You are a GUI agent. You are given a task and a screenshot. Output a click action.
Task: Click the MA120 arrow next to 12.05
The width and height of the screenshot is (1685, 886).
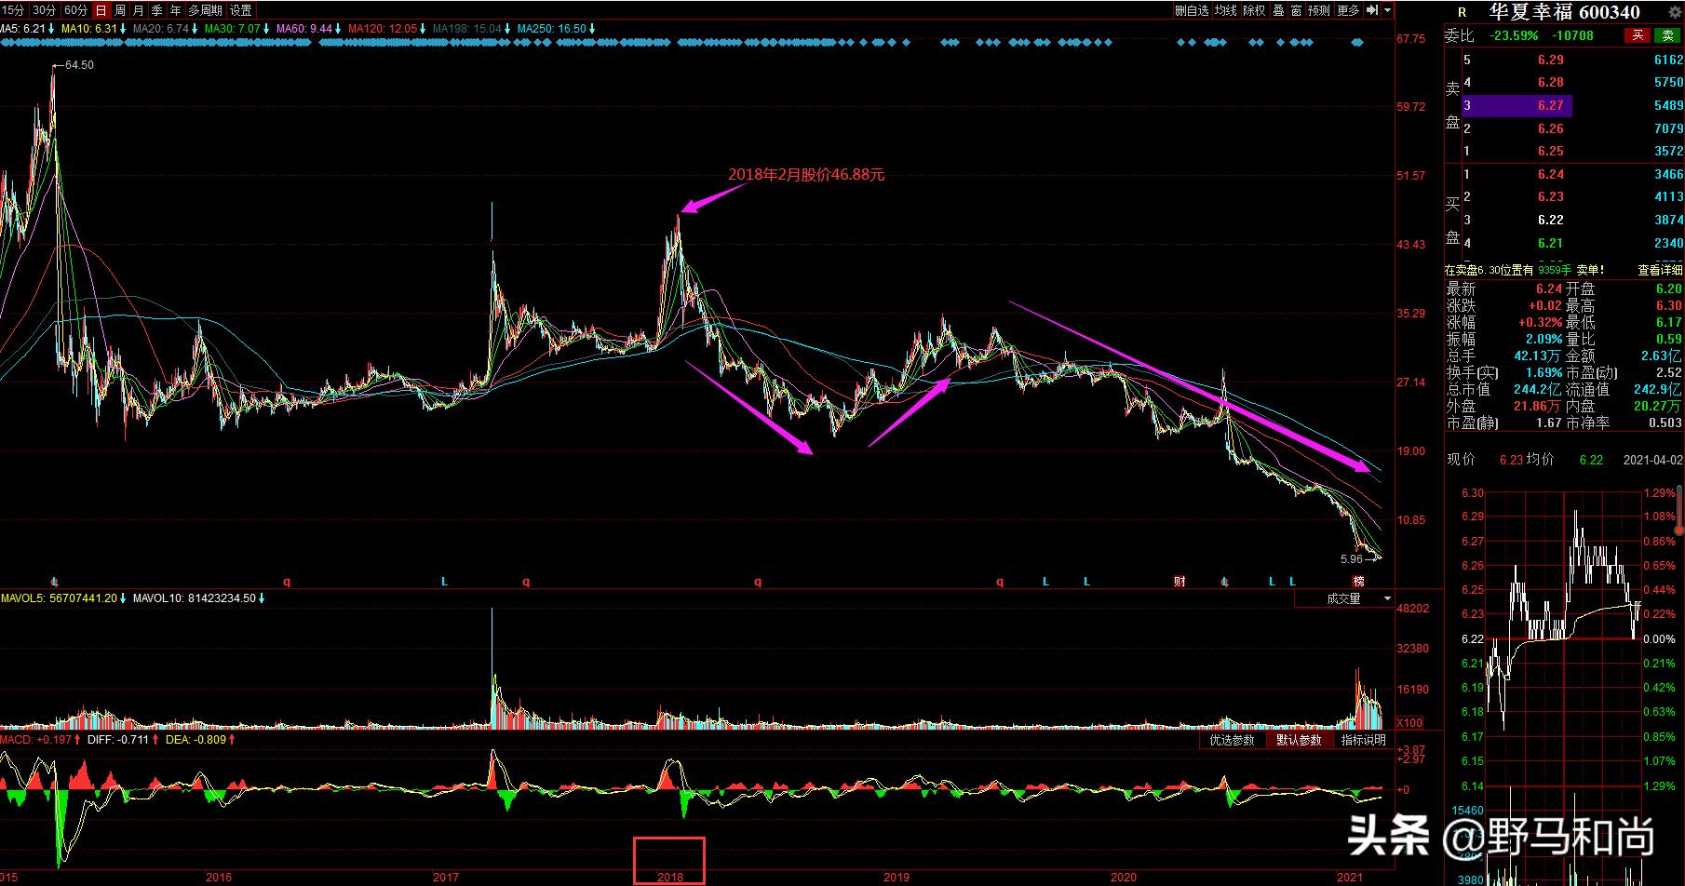pyautogui.click(x=424, y=29)
